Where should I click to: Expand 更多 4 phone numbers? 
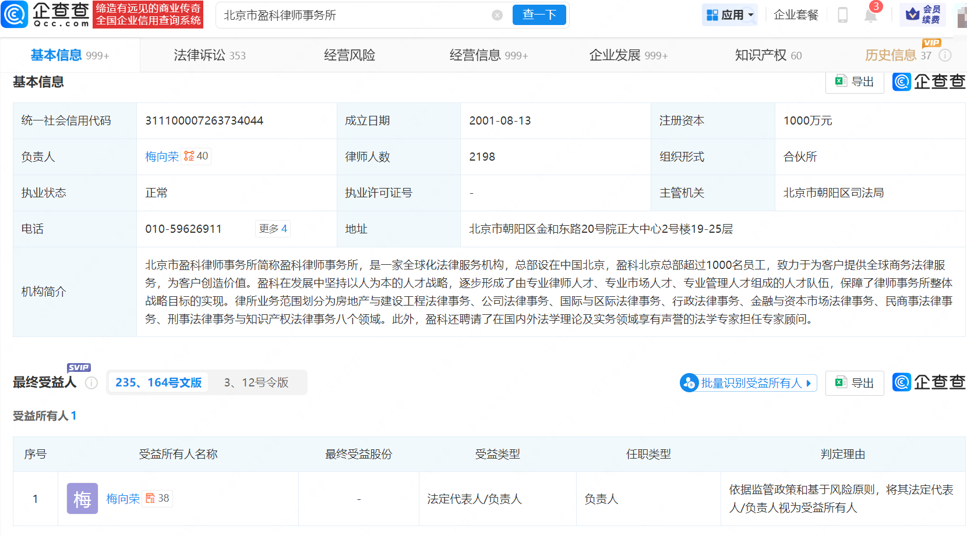point(273,229)
